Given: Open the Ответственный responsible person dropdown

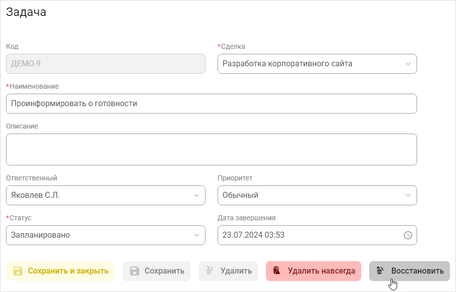Looking at the screenshot, I should (x=105, y=195).
